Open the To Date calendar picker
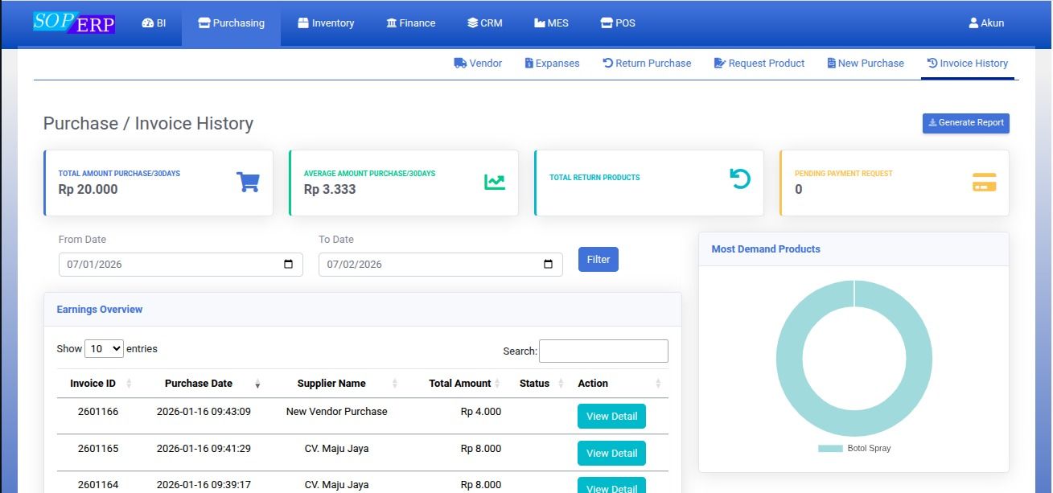The height and width of the screenshot is (493, 1053). 549,265
